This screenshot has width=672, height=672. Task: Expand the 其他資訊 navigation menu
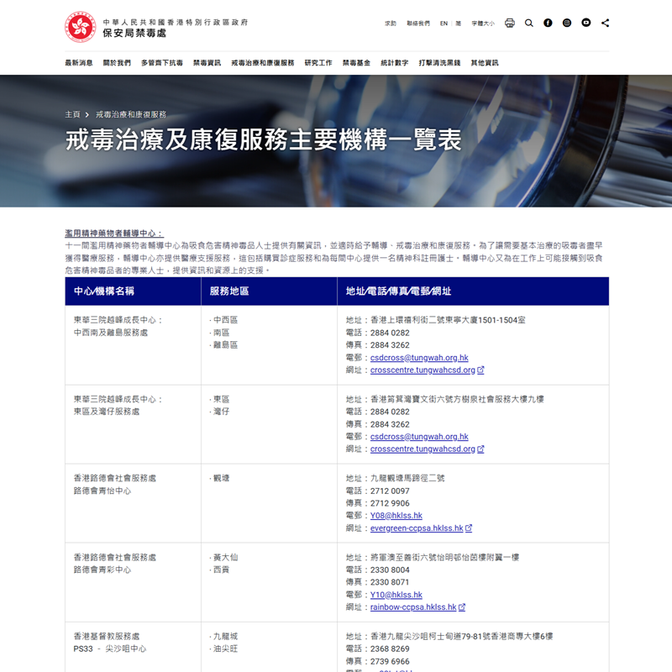tap(484, 63)
